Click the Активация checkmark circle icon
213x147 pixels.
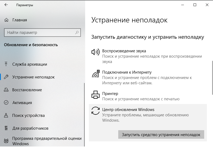click(x=6, y=102)
